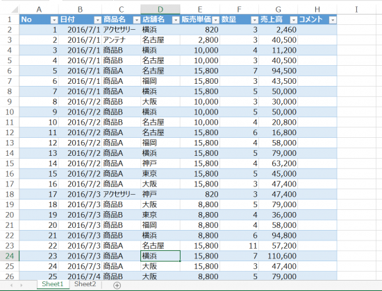Click the sales cell showing 11,200
This screenshot has height=291, width=382.
(x=278, y=51)
